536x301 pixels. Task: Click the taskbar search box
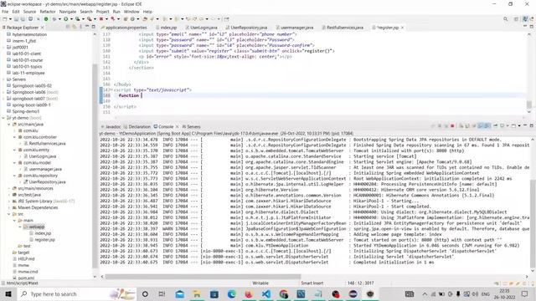click(x=76, y=293)
